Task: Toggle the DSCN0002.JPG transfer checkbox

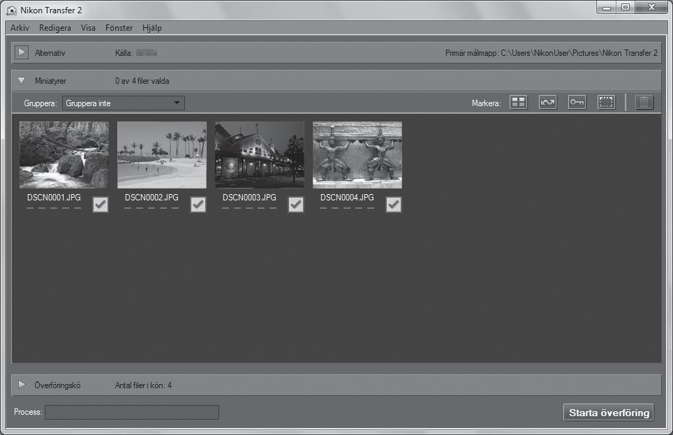Action: [198, 205]
